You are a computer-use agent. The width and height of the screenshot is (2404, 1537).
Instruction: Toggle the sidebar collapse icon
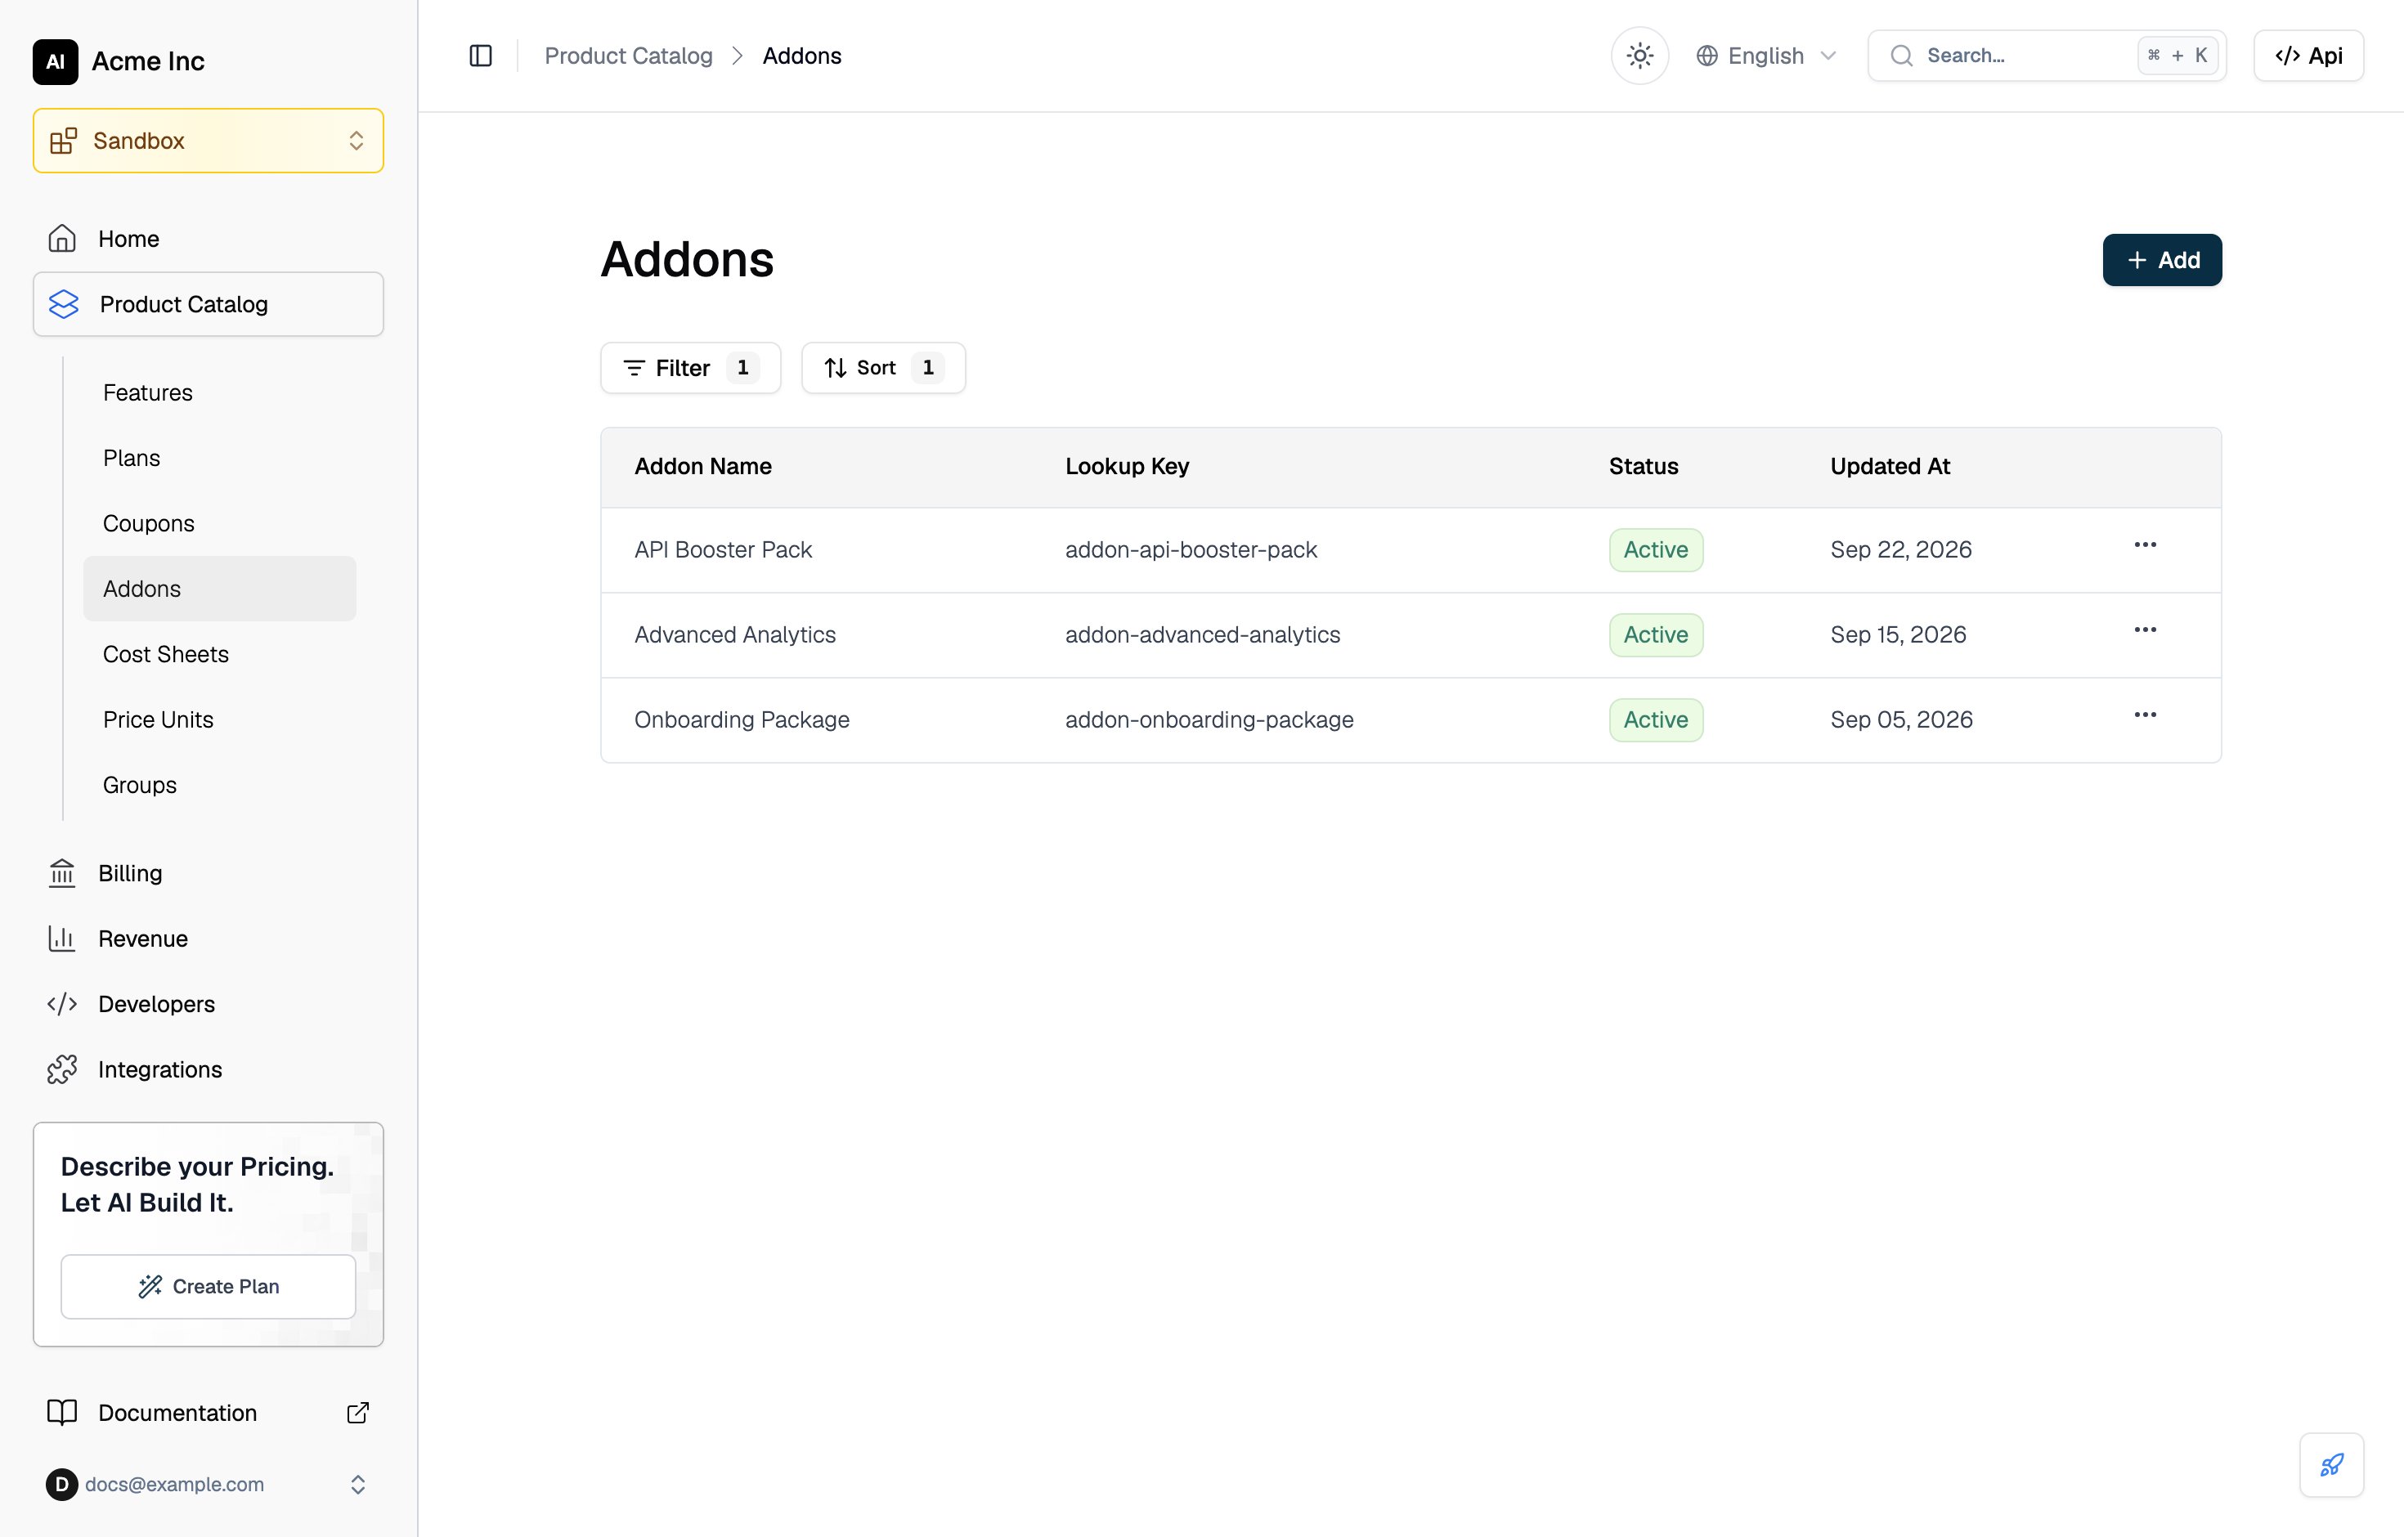(480, 56)
